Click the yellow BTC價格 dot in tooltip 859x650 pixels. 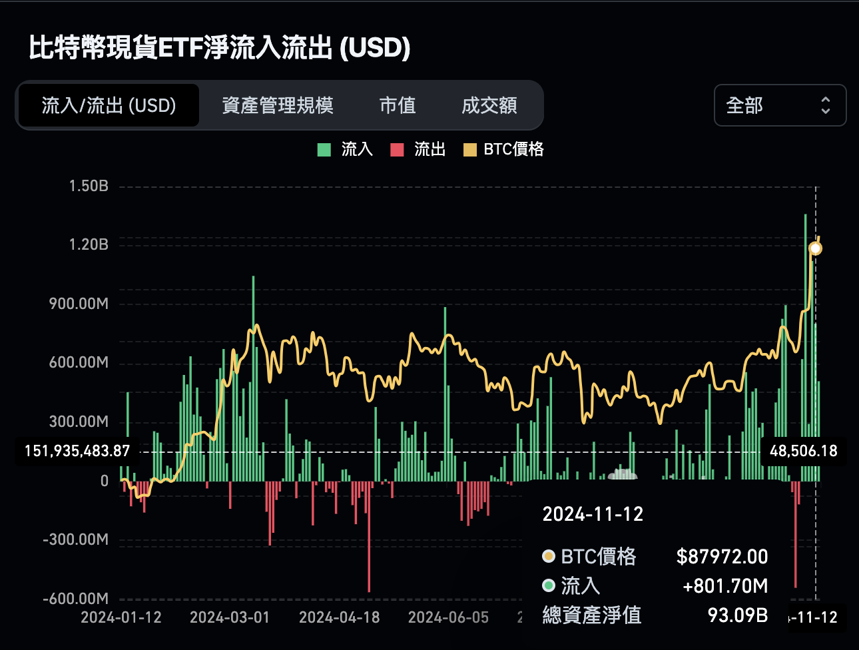click(x=549, y=556)
